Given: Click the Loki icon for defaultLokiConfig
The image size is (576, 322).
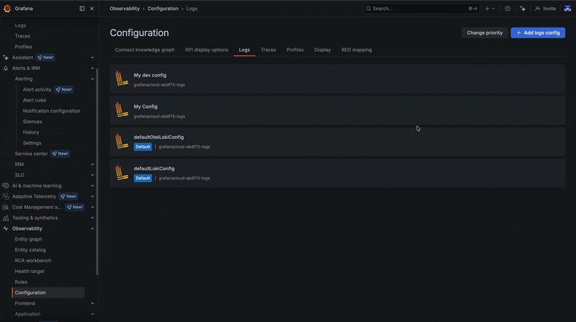Looking at the screenshot, I should [x=122, y=173].
